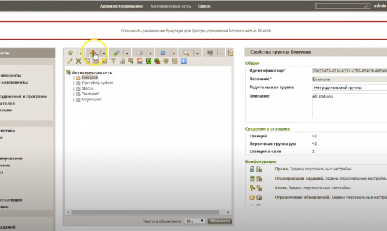Screen dimensions: 387x231
Task: Click the gray folder toolbar icon
Action: (x=139, y=53)
